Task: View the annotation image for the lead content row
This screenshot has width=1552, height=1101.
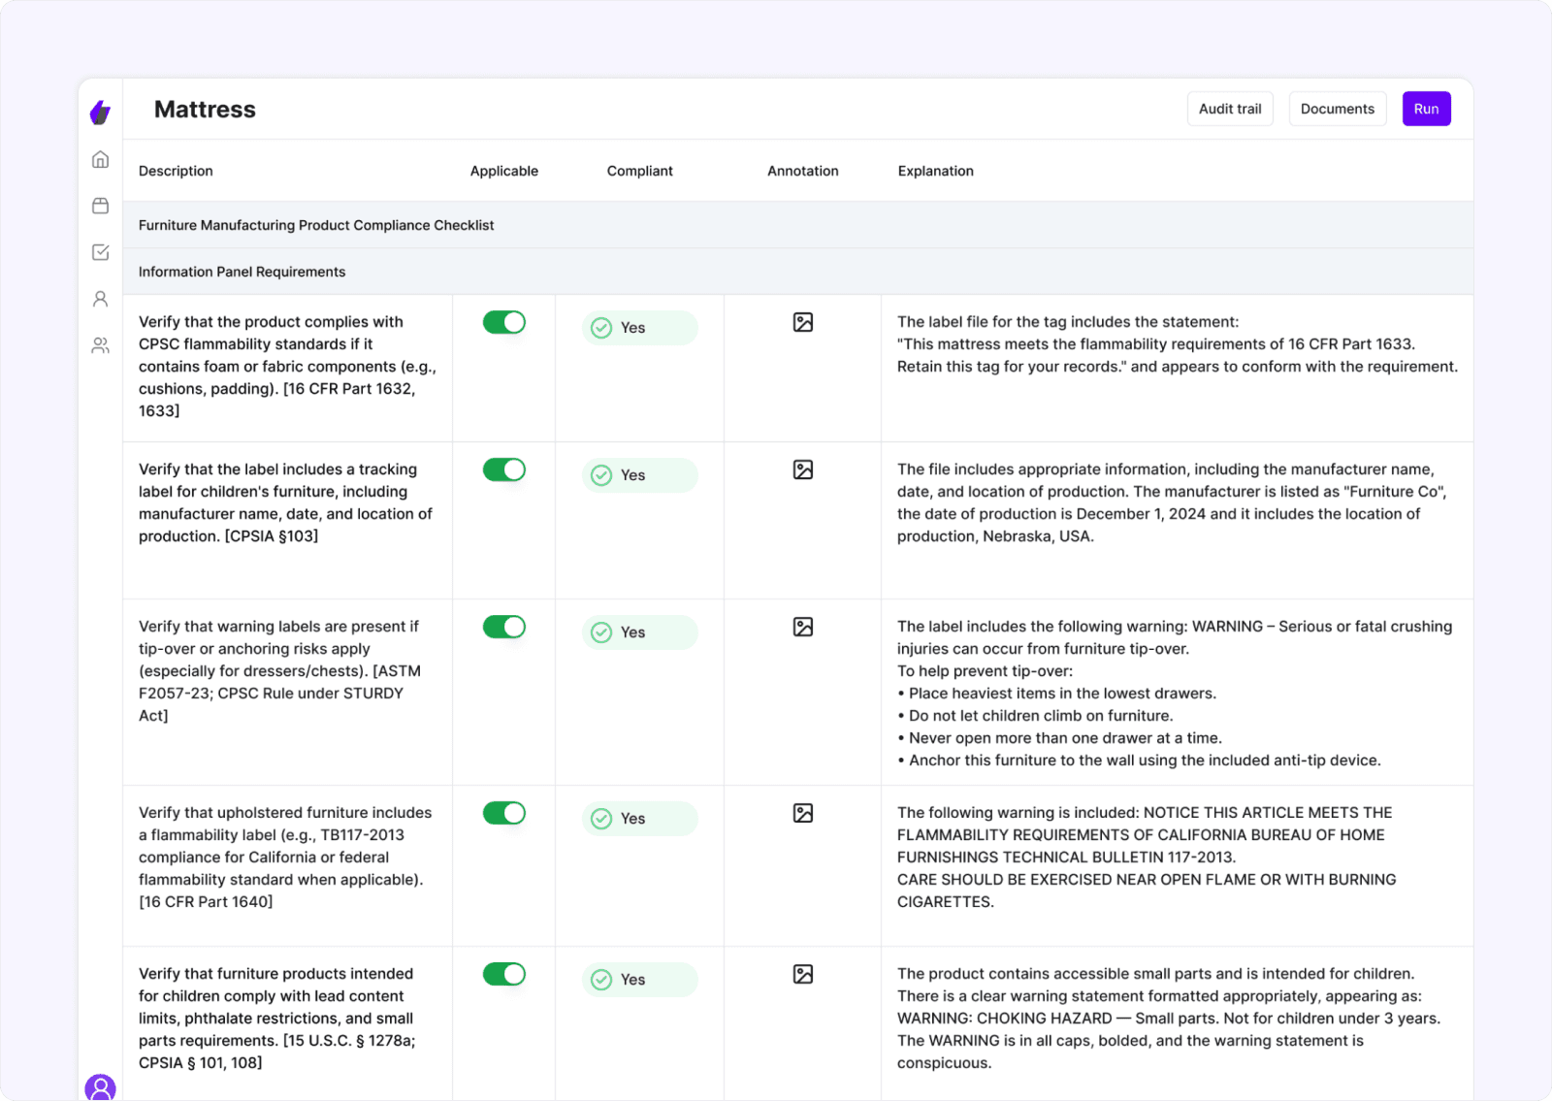Action: (802, 974)
